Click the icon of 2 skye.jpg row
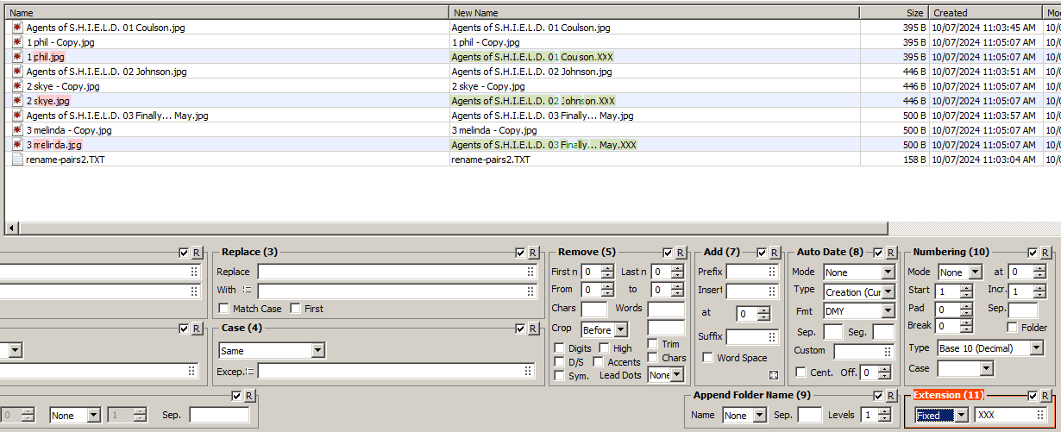This screenshot has height=432, width=1061. (17, 101)
